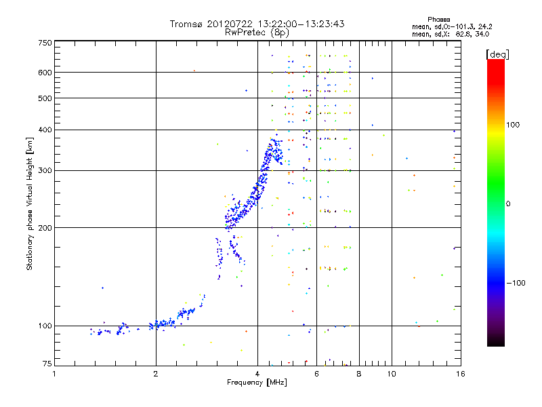Click the phase colorbar gradient
Screen dimensions: 542x407
(x=496, y=202)
